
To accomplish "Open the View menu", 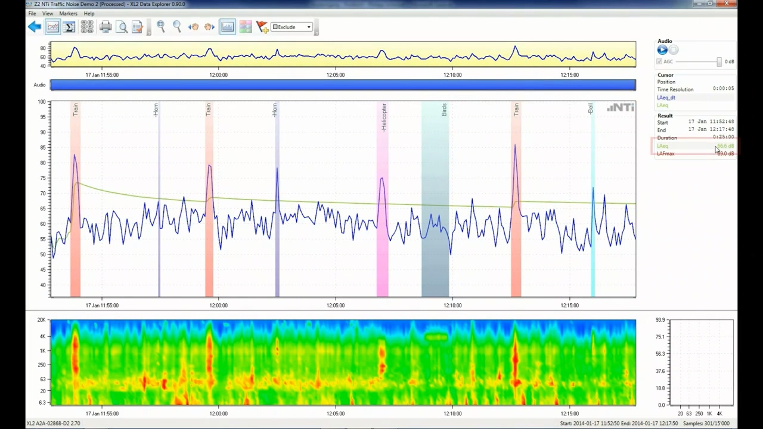I will tap(47, 13).
